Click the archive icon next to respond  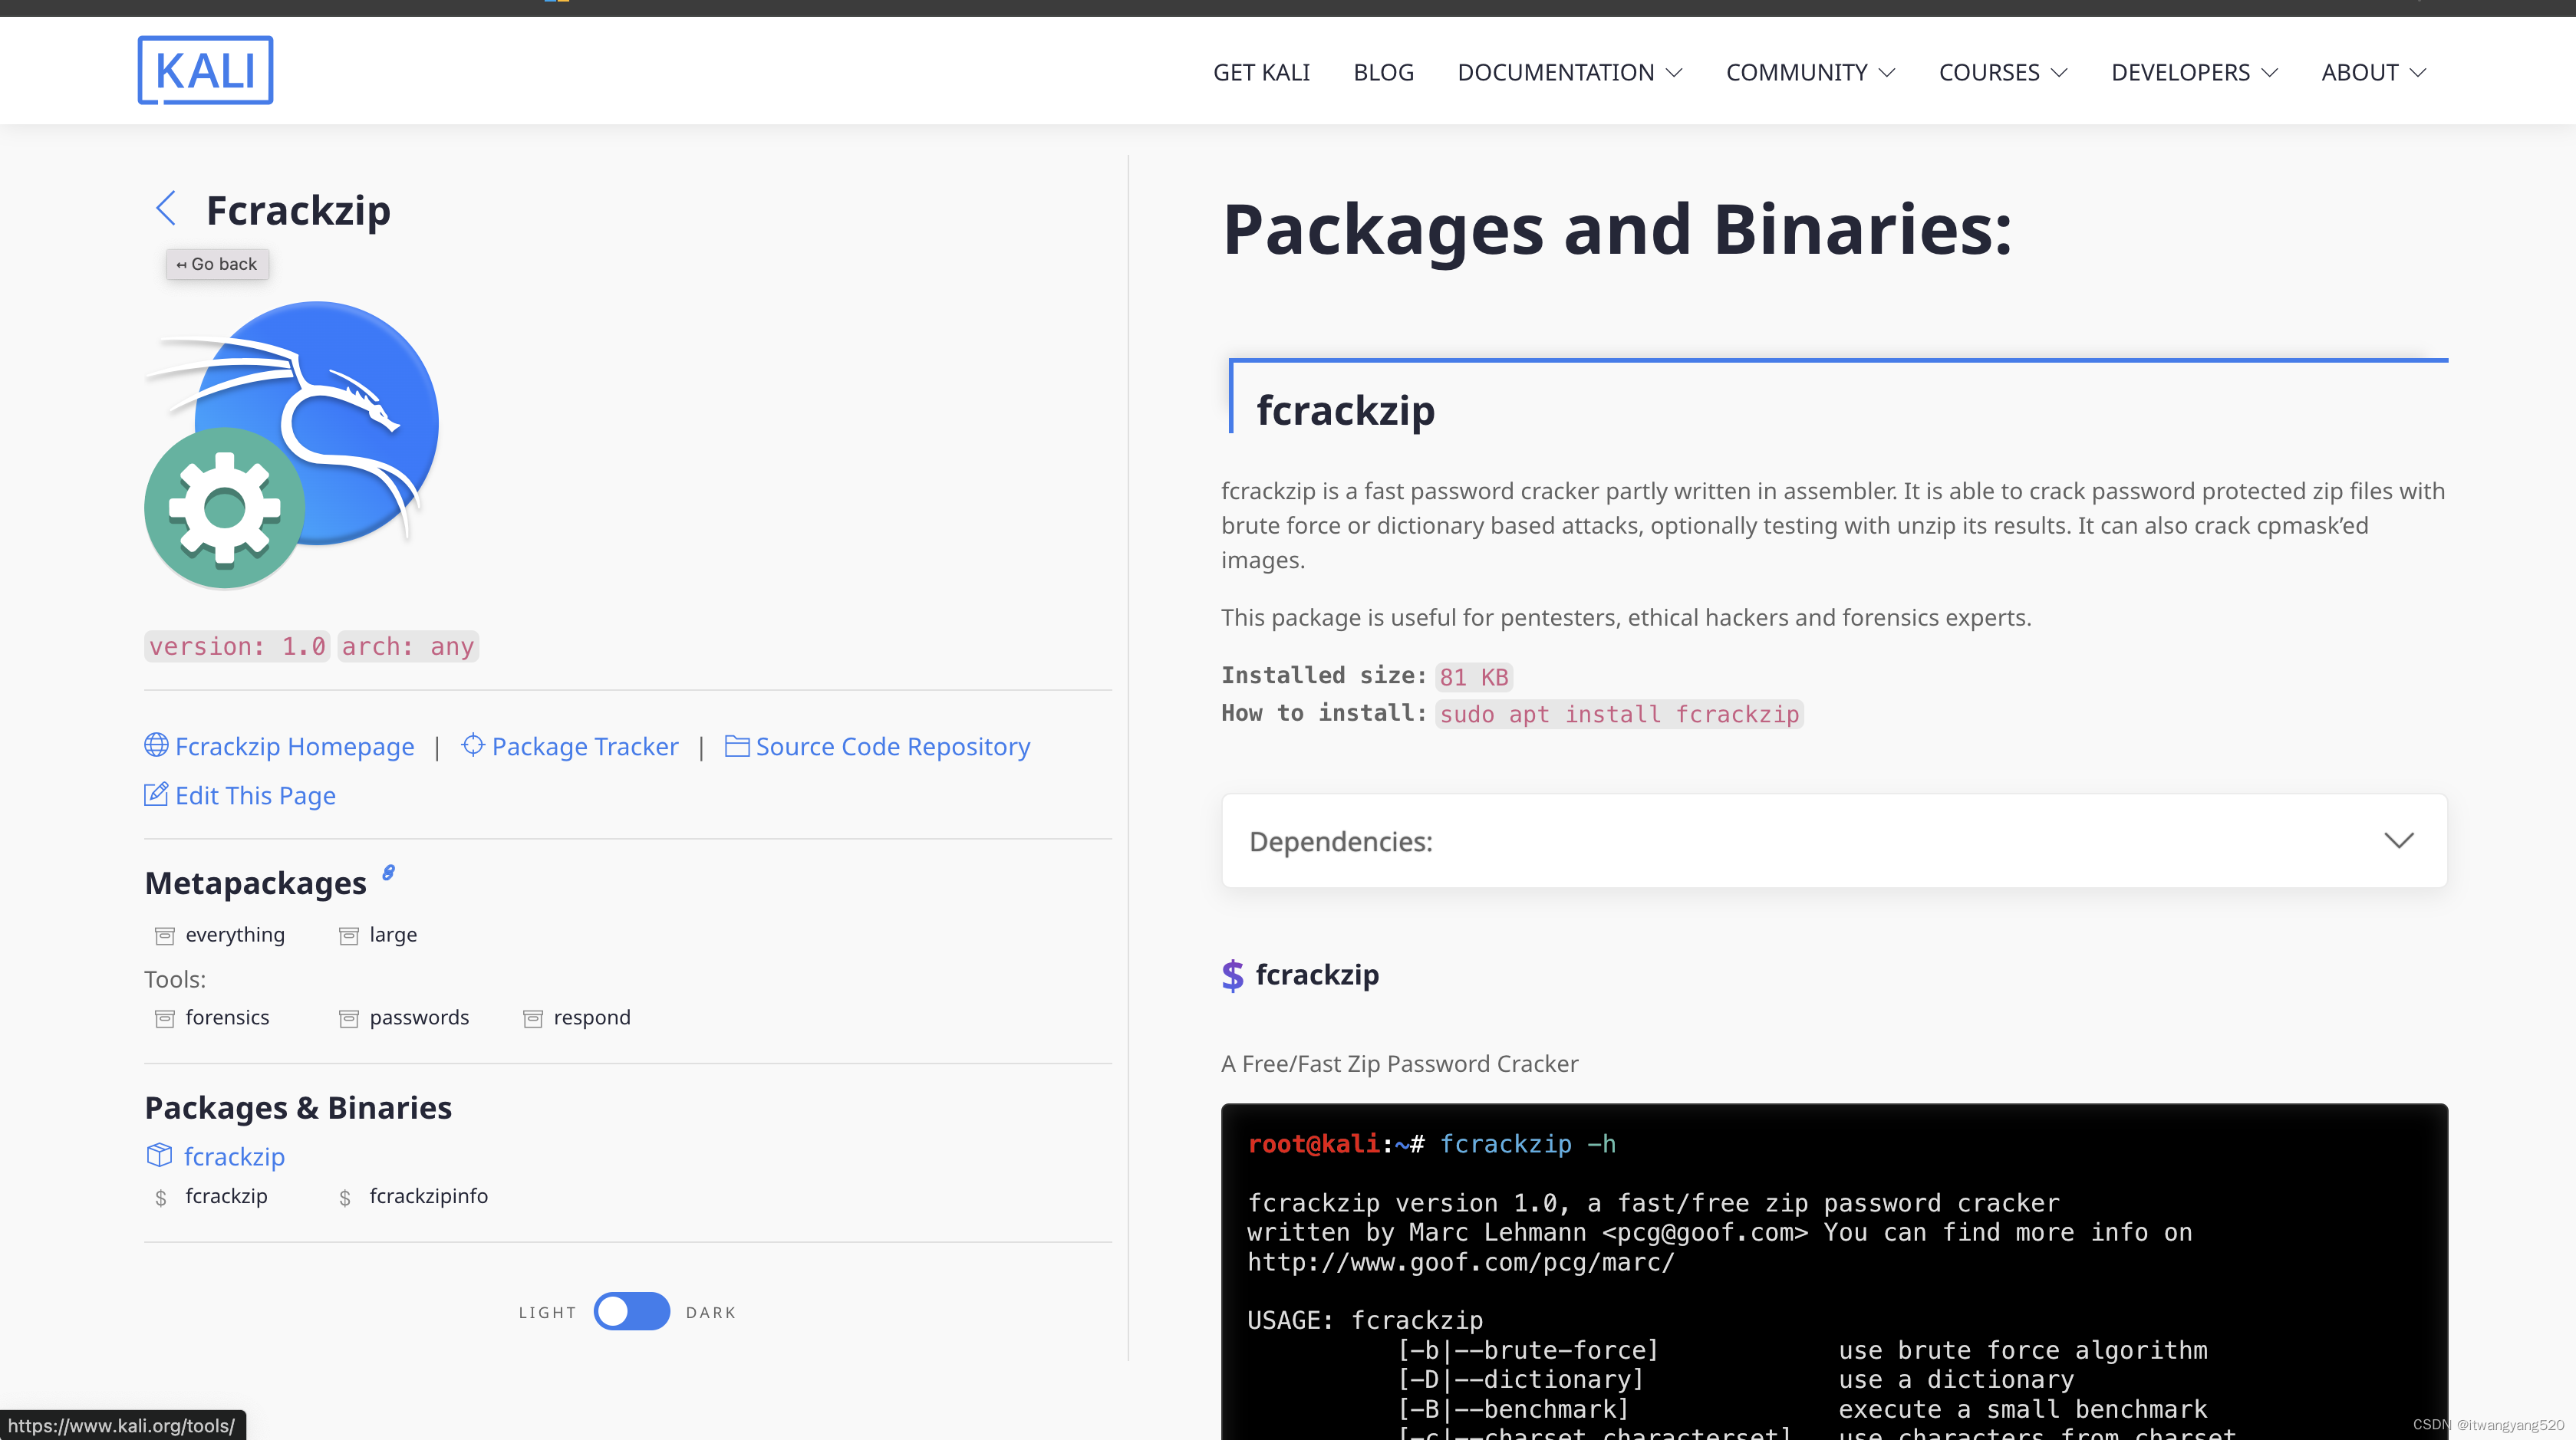coord(533,1018)
